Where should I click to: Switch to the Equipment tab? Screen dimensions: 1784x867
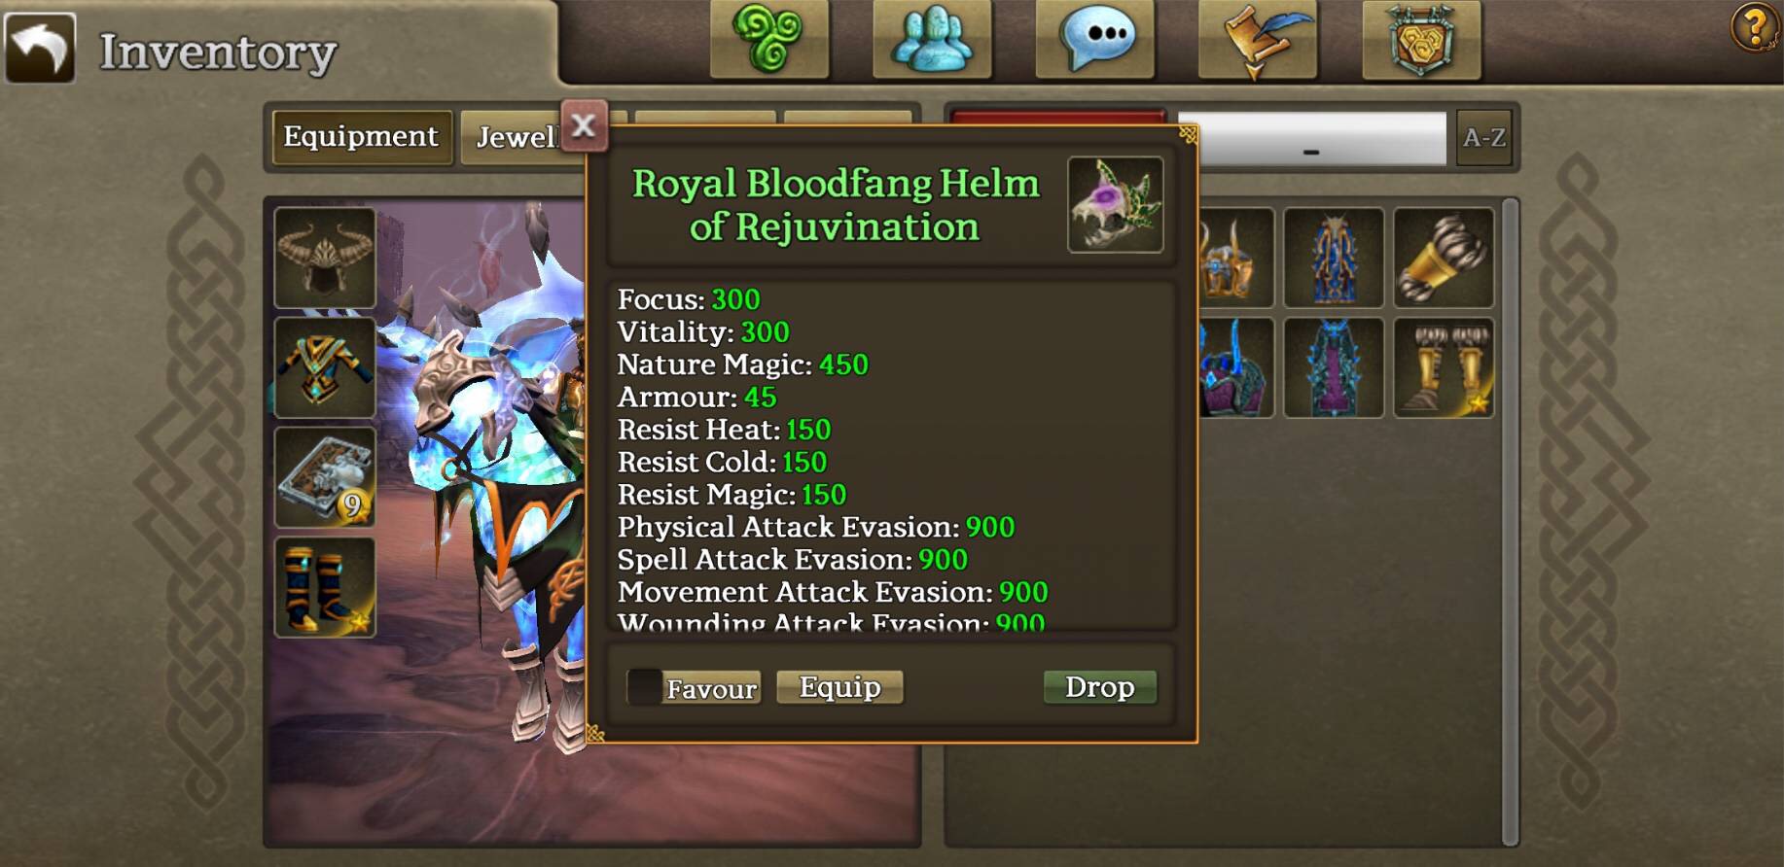[x=361, y=137]
